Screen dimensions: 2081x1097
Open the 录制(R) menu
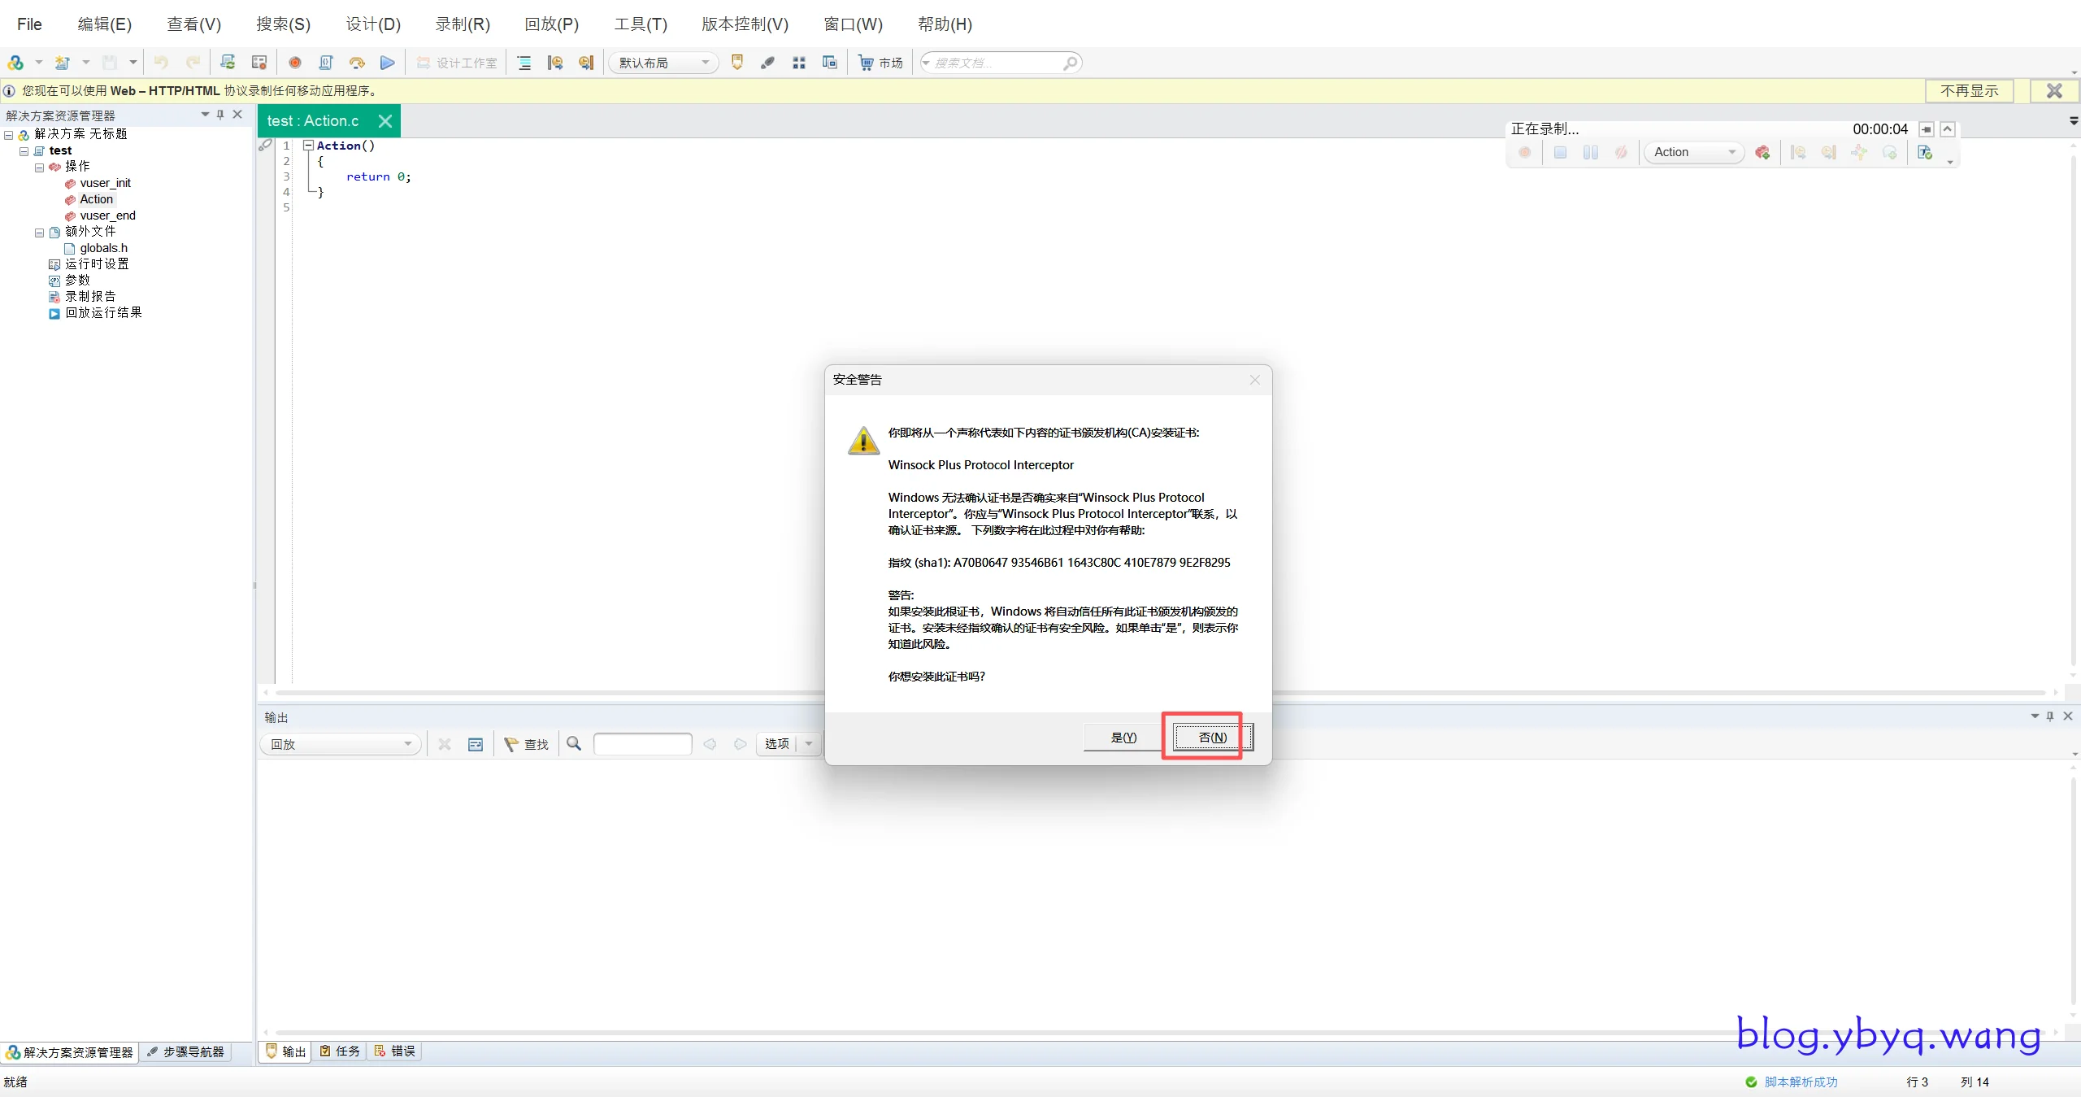(x=463, y=24)
